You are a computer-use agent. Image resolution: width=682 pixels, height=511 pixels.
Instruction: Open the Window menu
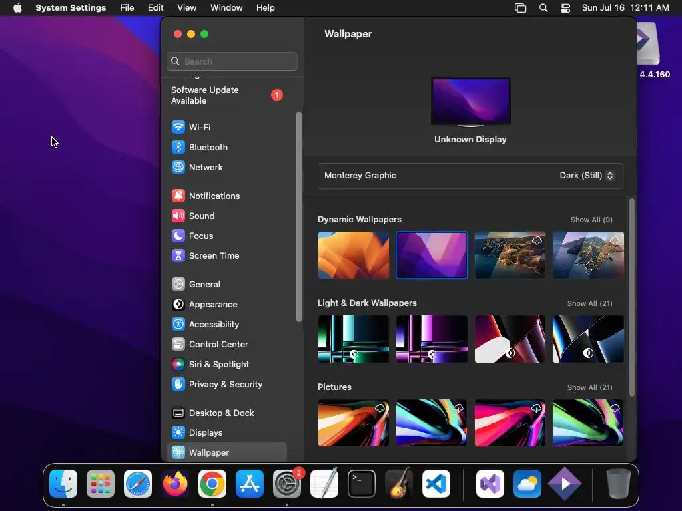click(x=226, y=8)
